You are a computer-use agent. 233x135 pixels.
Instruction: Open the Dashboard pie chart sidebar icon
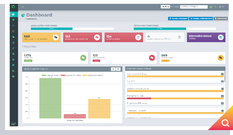13,14
